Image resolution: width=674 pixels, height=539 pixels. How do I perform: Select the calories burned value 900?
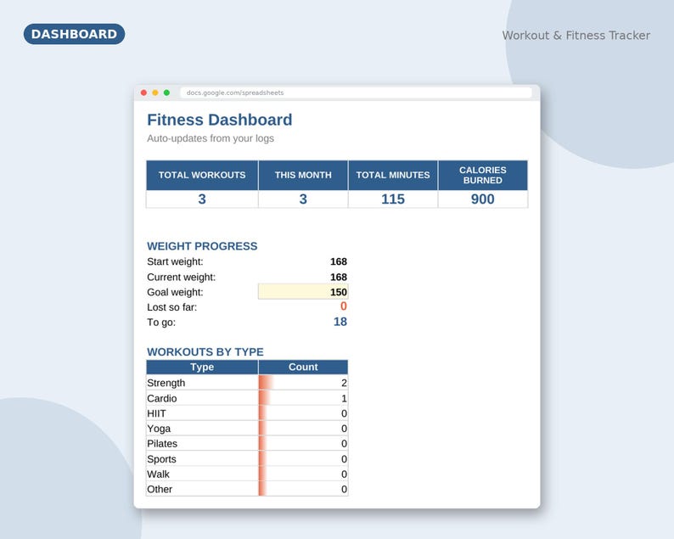tap(483, 199)
